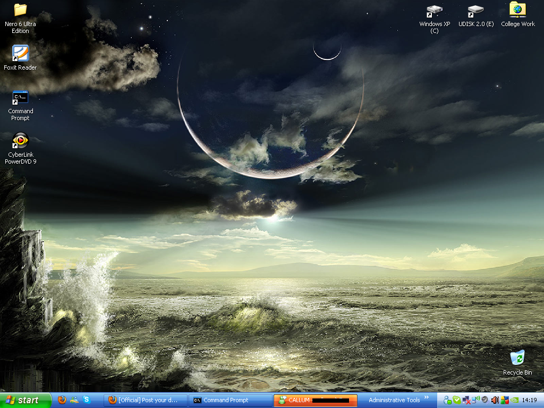Launch Foxit Reader from the desktop
This screenshot has height=408, width=544.
pyautogui.click(x=20, y=54)
